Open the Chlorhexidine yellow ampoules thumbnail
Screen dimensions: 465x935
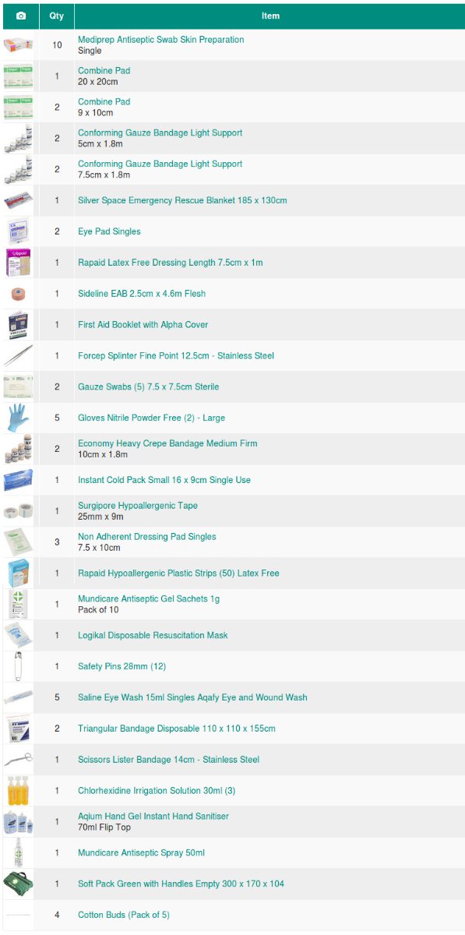(x=18, y=791)
